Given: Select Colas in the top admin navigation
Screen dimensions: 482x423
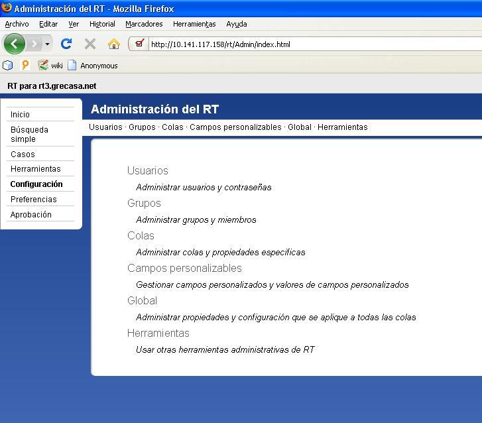Looking at the screenshot, I should [172, 127].
